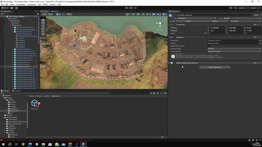The width and height of the screenshot is (262, 147).
Task: Click Add Component button
Action: tap(215, 67)
